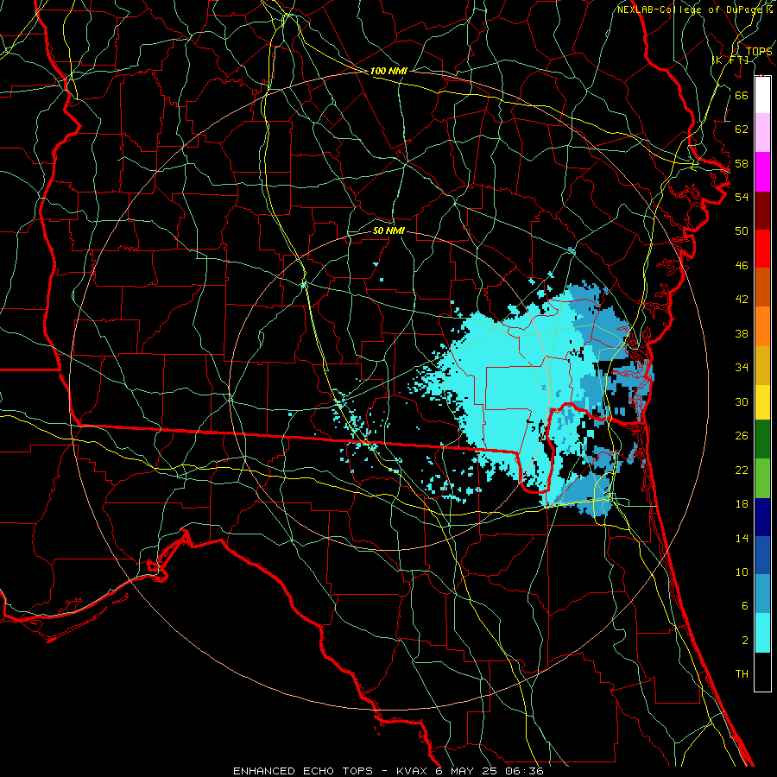
Task: Click the cyan legend swatch
Action: click(x=762, y=633)
